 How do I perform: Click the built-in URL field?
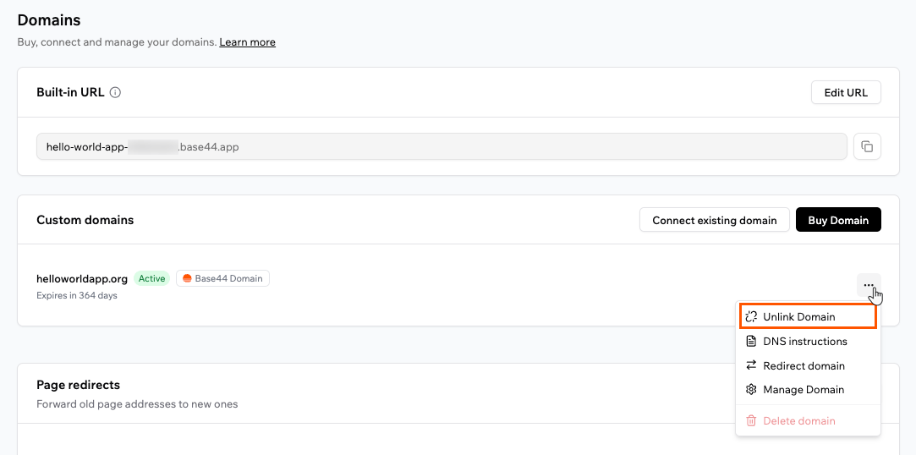coord(442,146)
